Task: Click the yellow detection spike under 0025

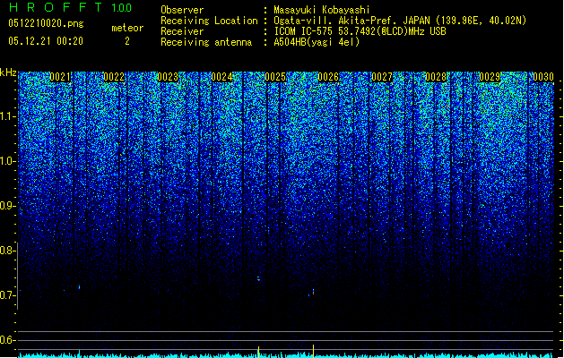Action: point(258,352)
